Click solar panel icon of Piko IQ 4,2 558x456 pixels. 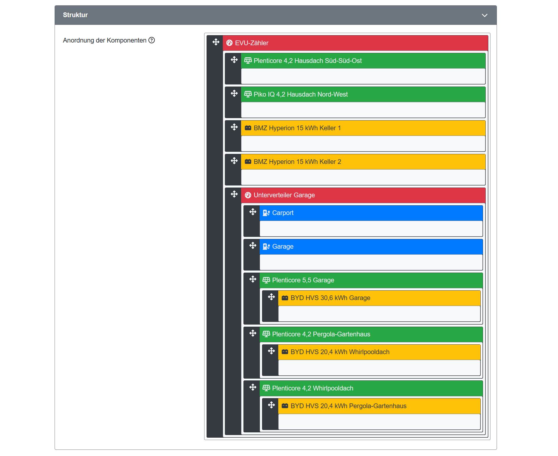click(x=248, y=94)
